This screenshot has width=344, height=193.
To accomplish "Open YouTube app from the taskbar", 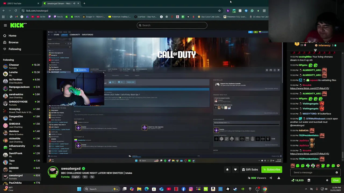I will click(x=169, y=189).
